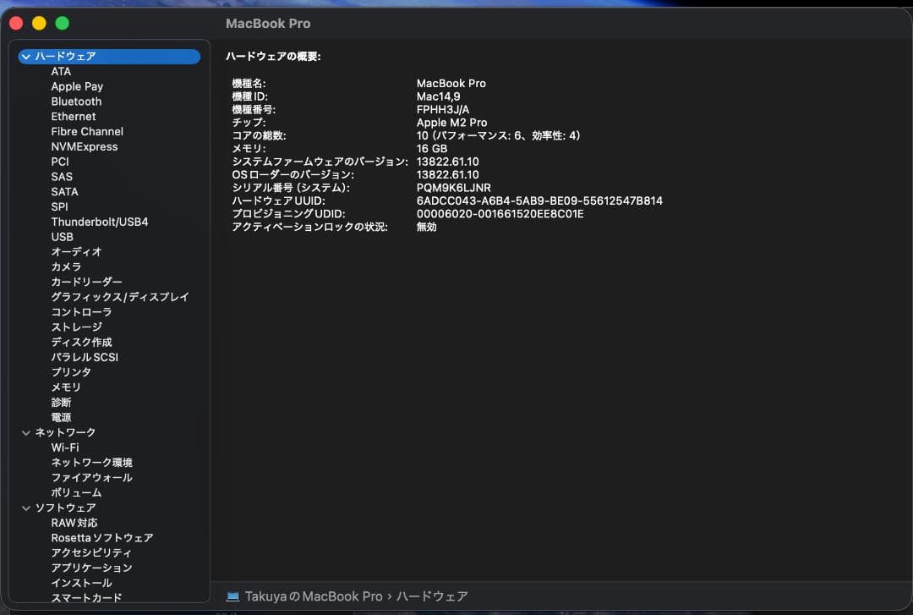View Apple Pay hardware information
The image size is (913, 615).
click(77, 85)
